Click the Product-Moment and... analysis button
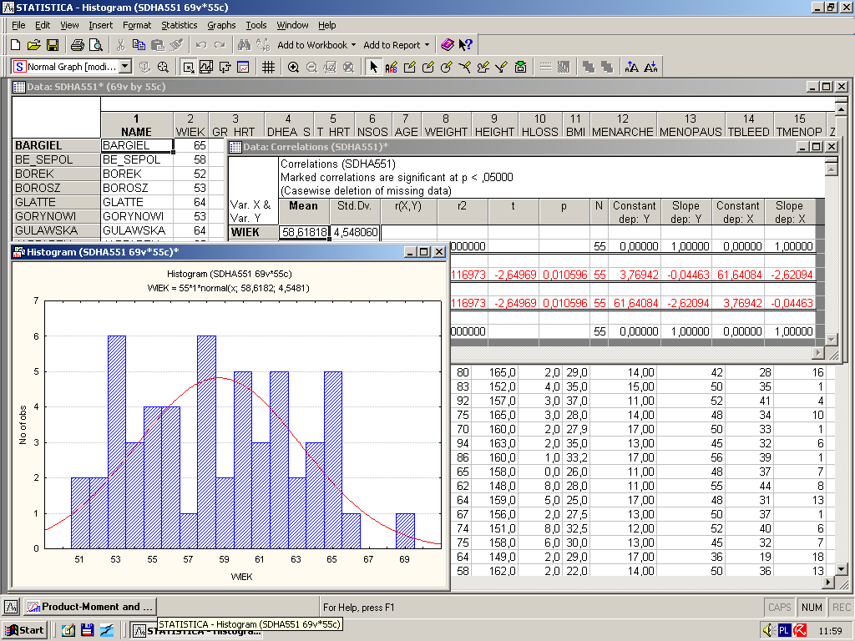Screen dimensions: 855x641 click(x=90, y=607)
